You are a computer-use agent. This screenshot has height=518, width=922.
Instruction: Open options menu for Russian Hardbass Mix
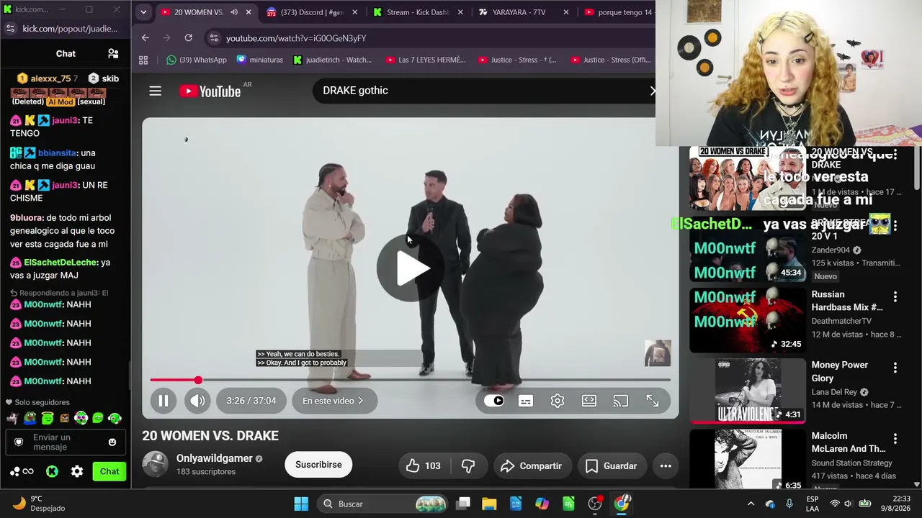coord(895,296)
